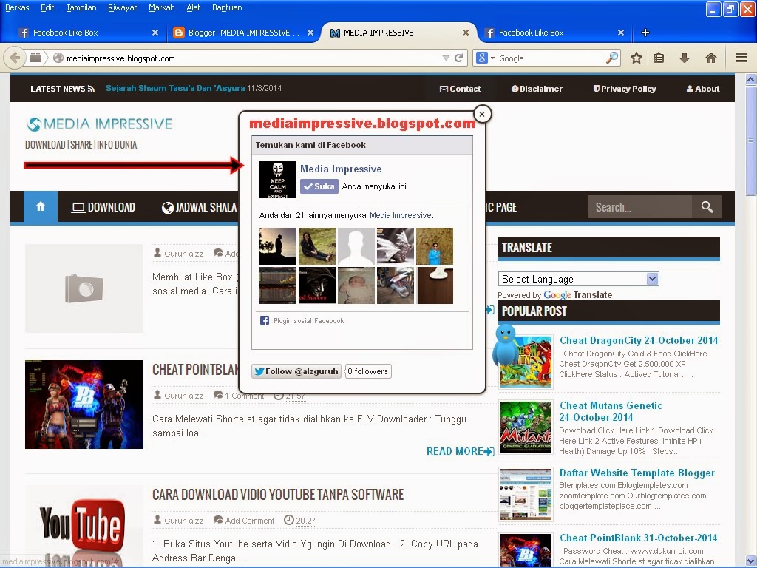Click the default-avatar follower photo

356,246
